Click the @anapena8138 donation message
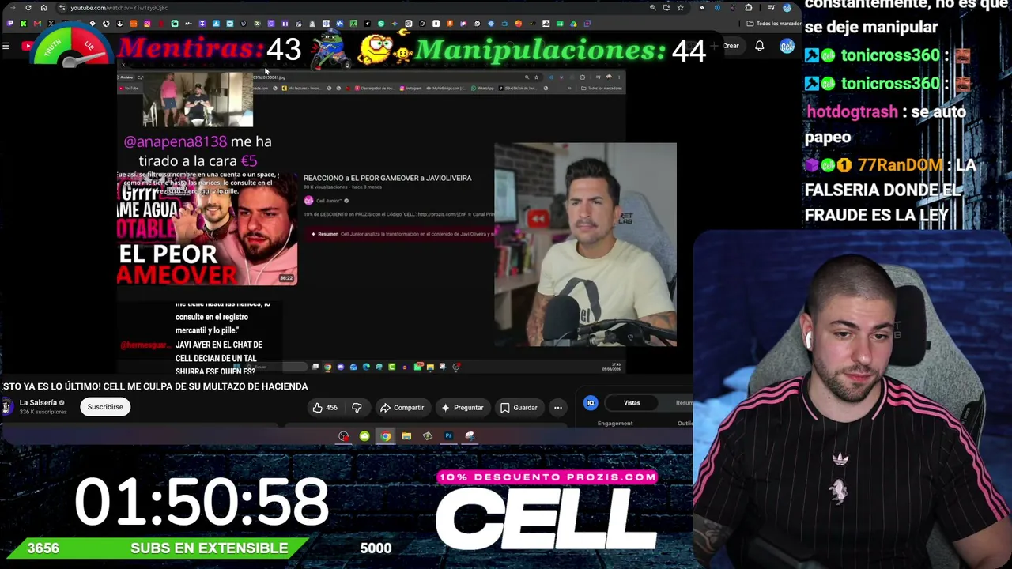The width and height of the screenshot is (1012, 569). click(x=198, y=151)
